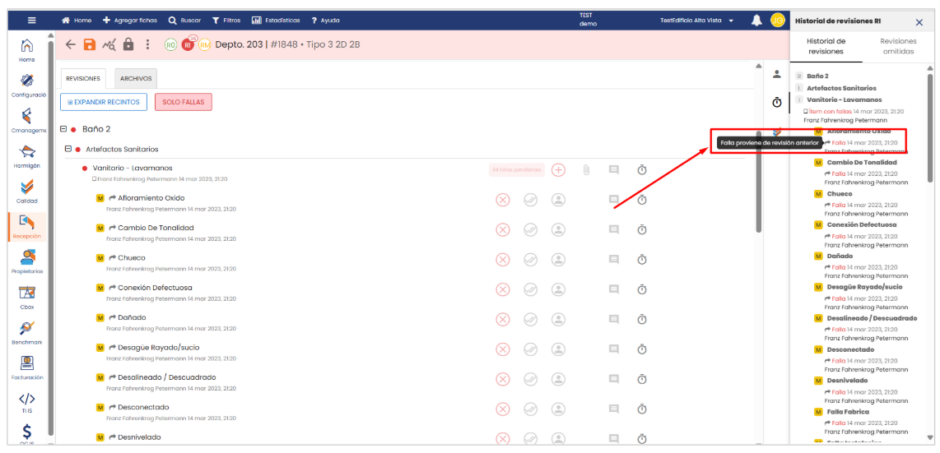The height and width of the screenshot is (453, 940).
Task: Click the timer icon on the Chueco row
Action: 642,259
